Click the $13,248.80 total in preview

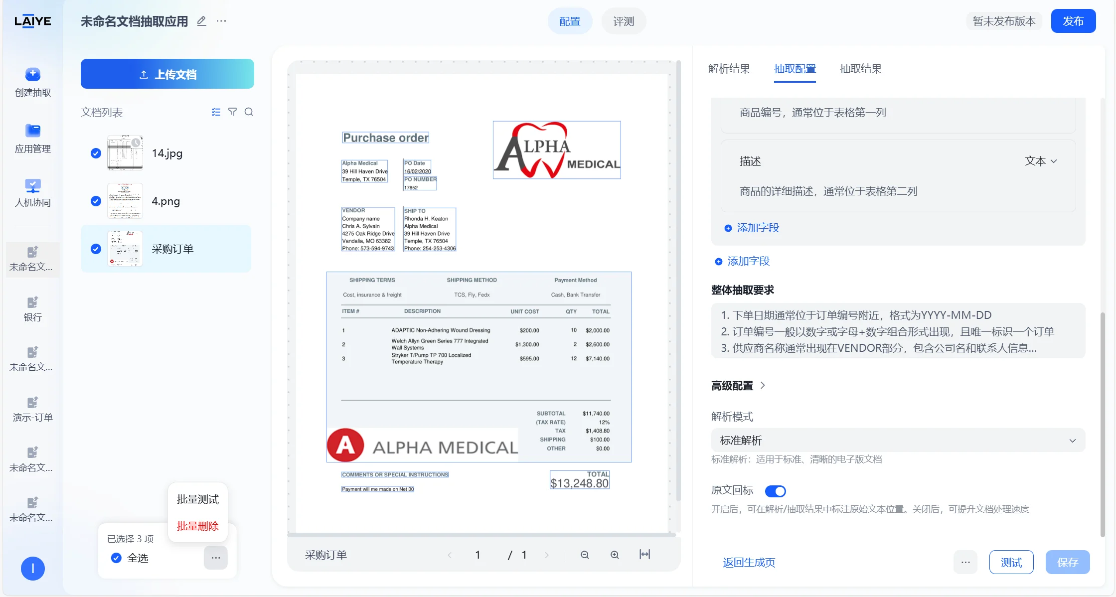point(579,483)
